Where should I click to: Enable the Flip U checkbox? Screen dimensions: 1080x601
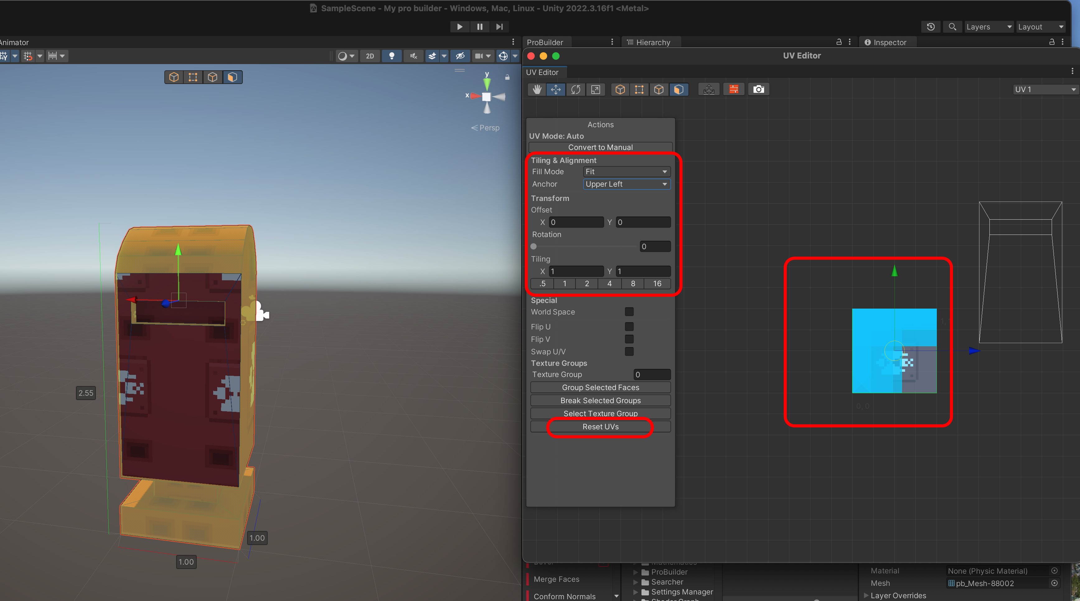pos(629,327)
